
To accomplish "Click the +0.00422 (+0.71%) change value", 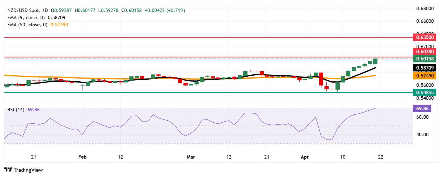I will click(x=165, y=10).
